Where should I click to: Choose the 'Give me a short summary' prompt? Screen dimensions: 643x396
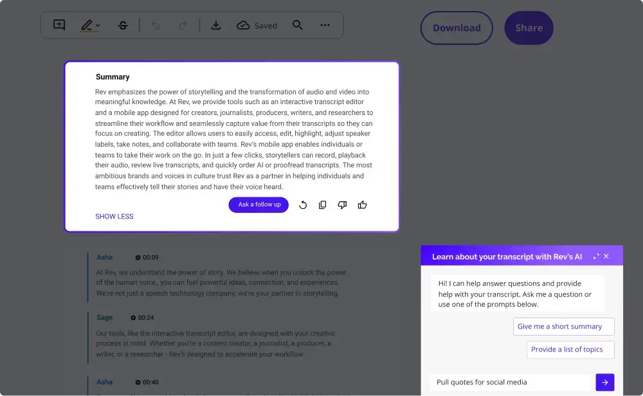pyautogui.click(x=564, y=327)
